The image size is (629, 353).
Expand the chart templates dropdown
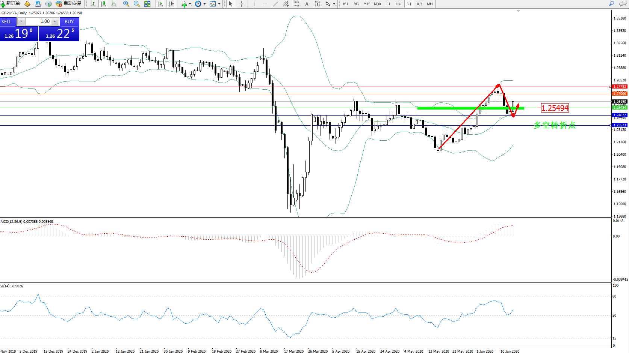click(219, 4)
